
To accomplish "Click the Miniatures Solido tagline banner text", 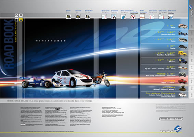I will [x=50, y=101].
